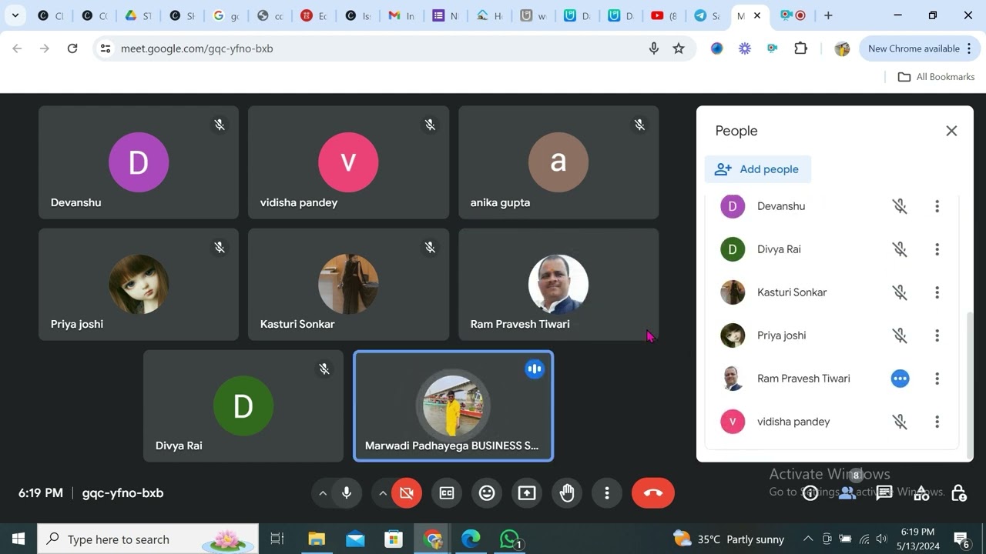Image resolution: width=986 pixels, height=554 pixels.
Task: Select the Devanshu video tile
Action: click(x=139, y=162)
